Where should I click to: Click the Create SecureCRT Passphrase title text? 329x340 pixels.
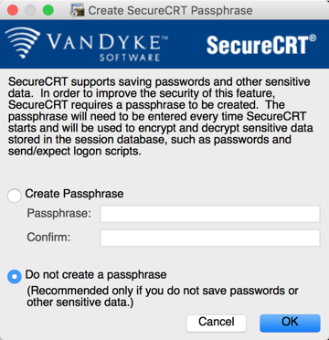[170, 11]
